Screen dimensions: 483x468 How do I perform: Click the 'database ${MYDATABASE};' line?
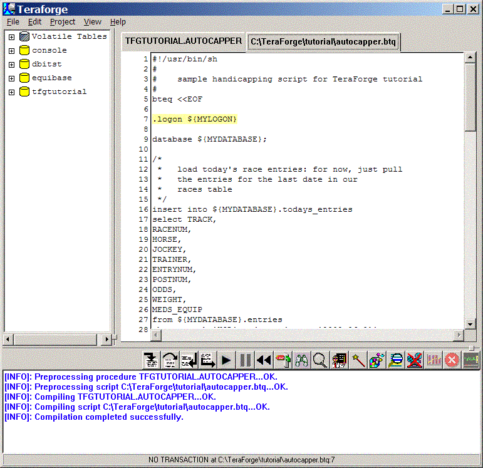click(x=209, y=139)
